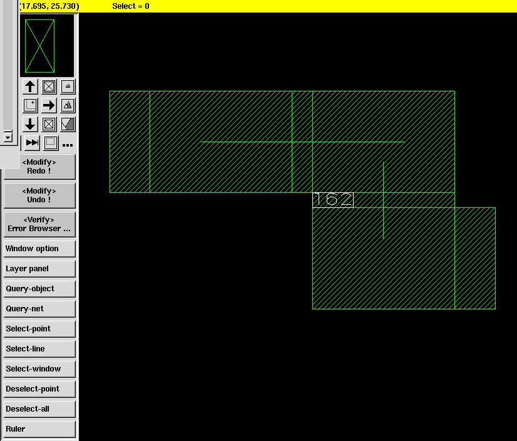Open the Layer panel
Screen dimensions: 517x441
click(39, 269)
